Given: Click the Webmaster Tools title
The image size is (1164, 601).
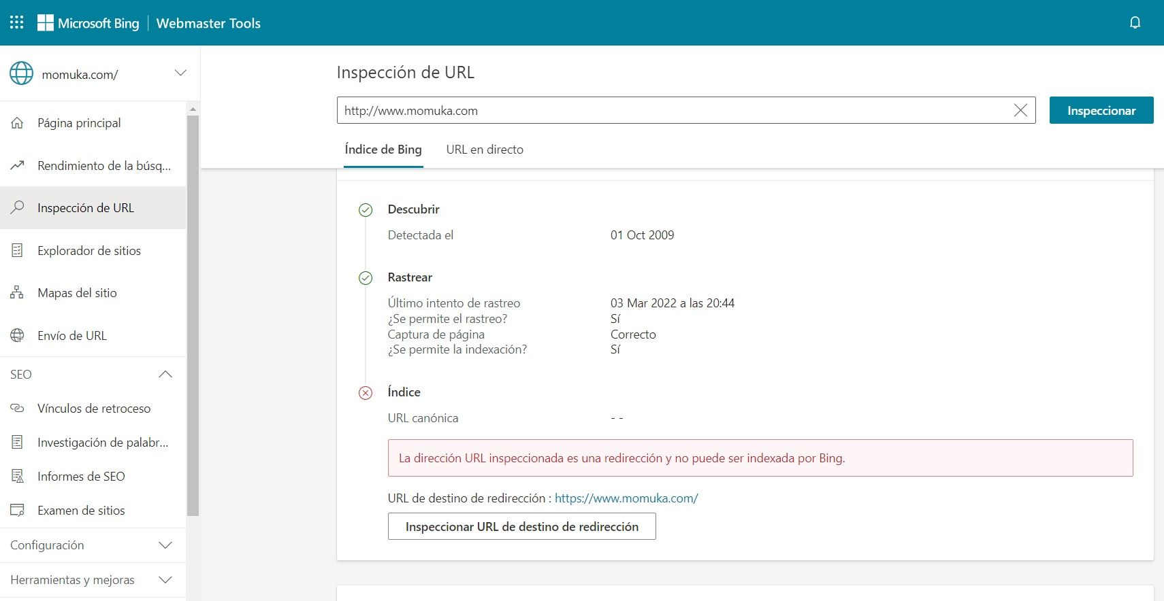Looking at the screenshot, I should pyautogui.click(x=208, y=23).
